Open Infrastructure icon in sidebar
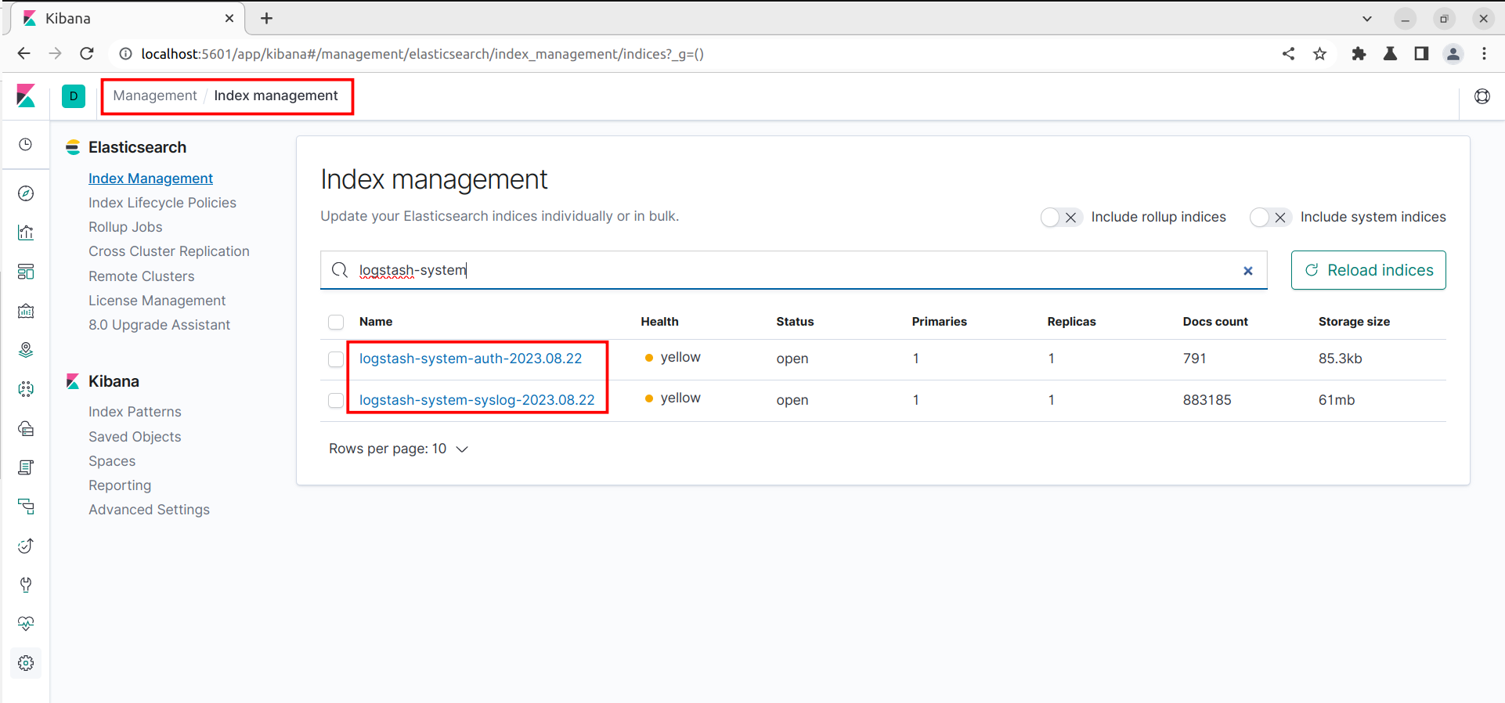Viewport: 1505px width, 703px height. click(26, 428)
